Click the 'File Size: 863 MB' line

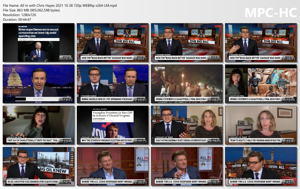click(31, 10)
